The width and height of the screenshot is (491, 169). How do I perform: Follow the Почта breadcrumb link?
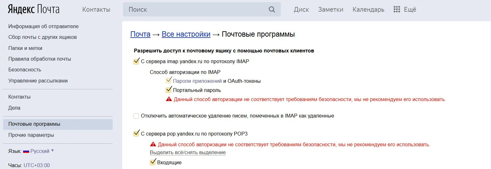(x=140, y=34)
